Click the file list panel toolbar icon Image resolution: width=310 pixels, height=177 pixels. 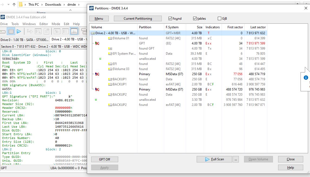click(65, 31)
